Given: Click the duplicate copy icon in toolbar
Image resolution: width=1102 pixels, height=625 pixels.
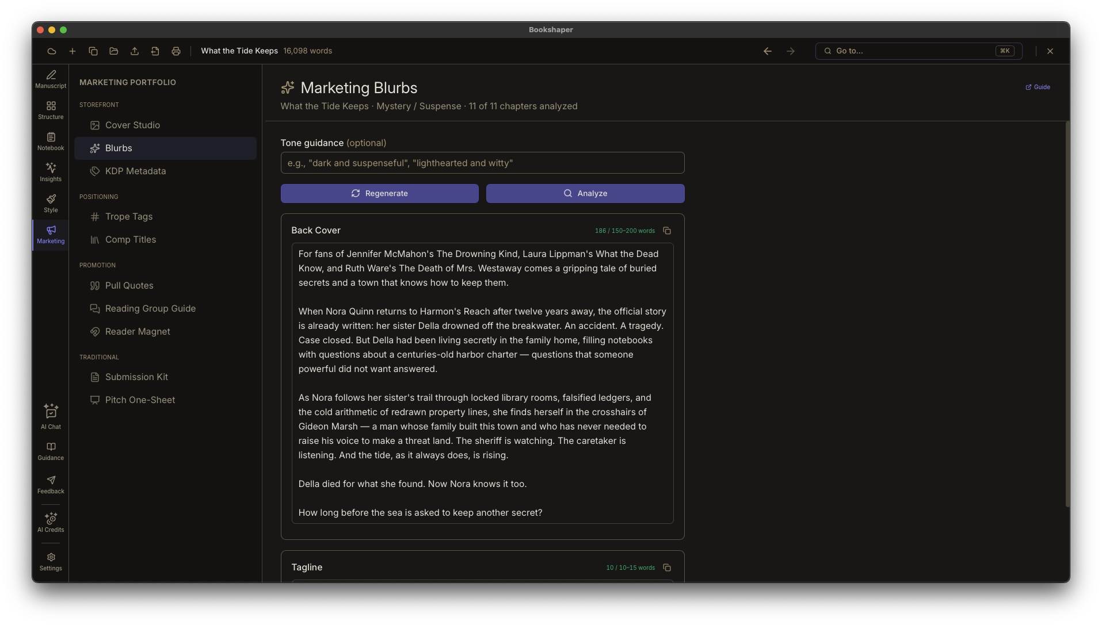Looking at the screenshot, I should (93, 51).
